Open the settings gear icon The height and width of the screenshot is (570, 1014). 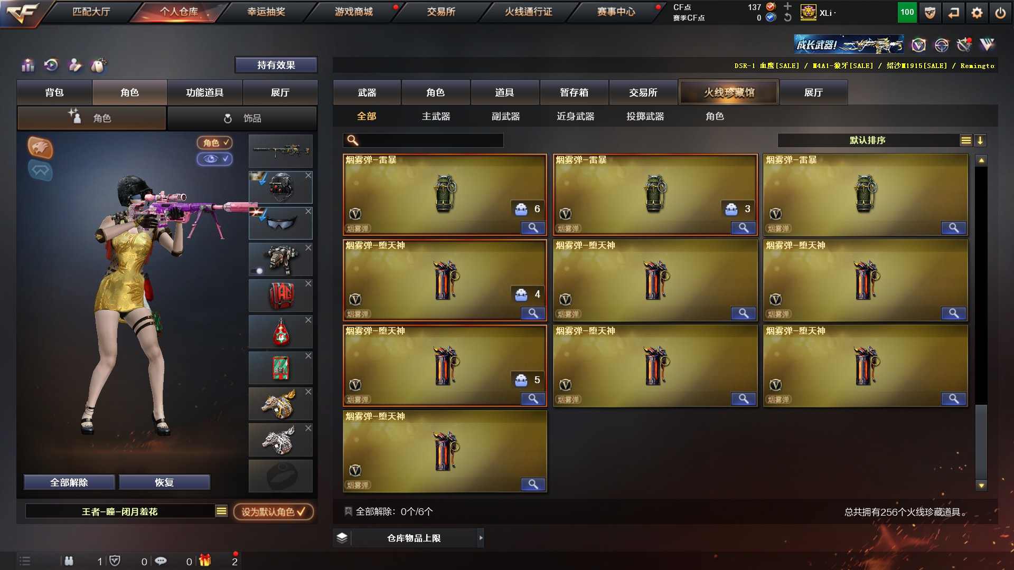977,13
